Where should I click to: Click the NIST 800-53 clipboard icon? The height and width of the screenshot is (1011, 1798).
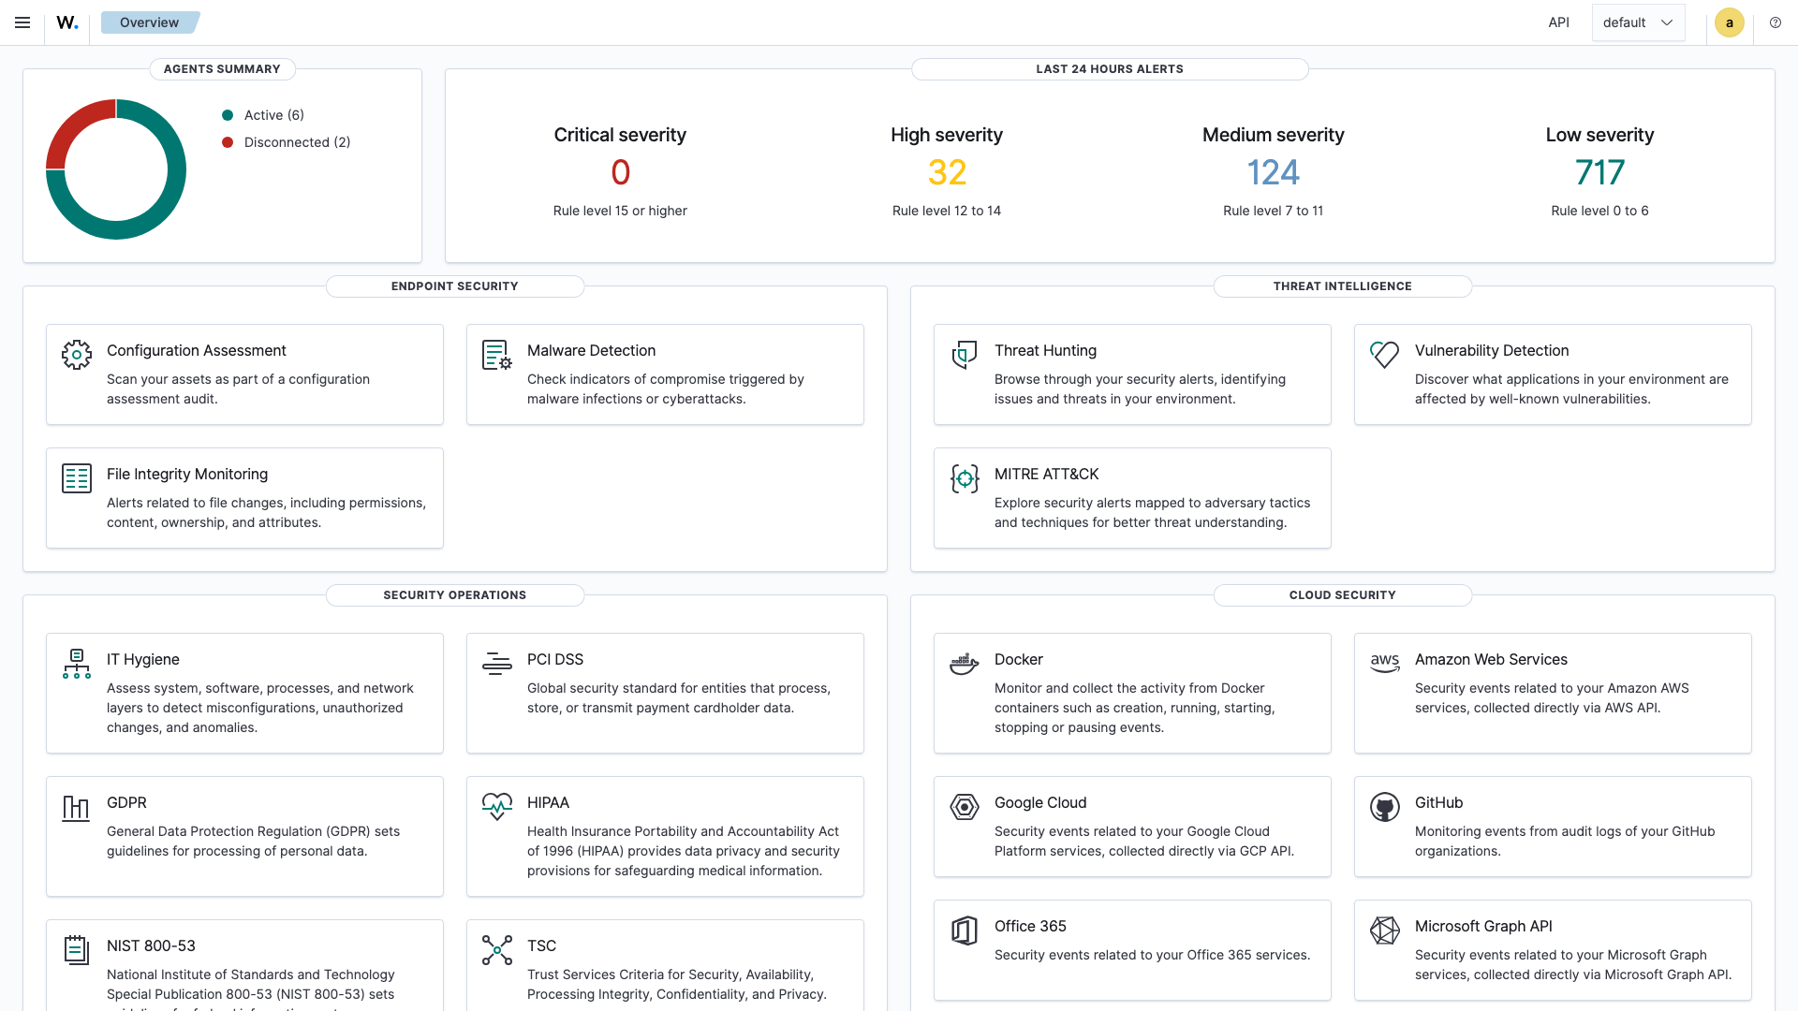click(77, 950)
